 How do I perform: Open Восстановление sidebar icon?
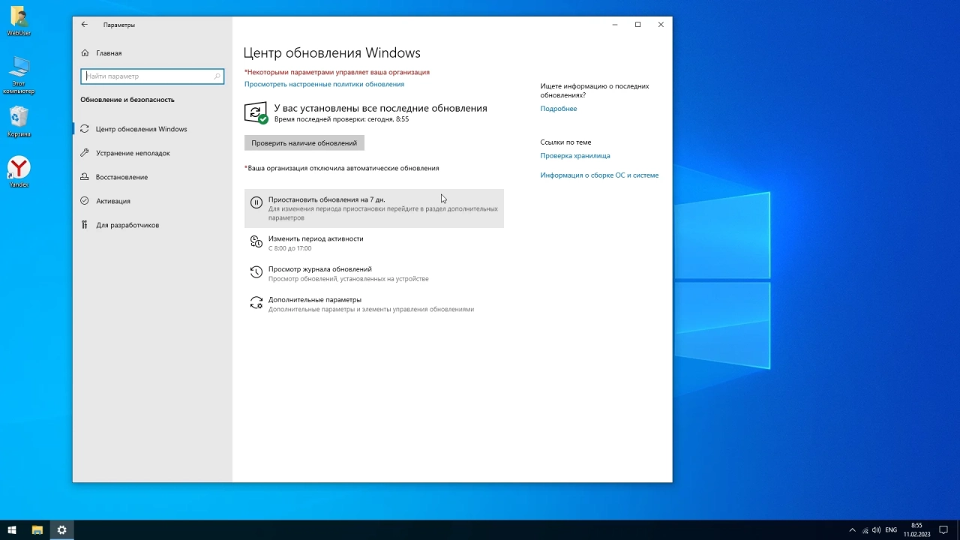point(85,177)
